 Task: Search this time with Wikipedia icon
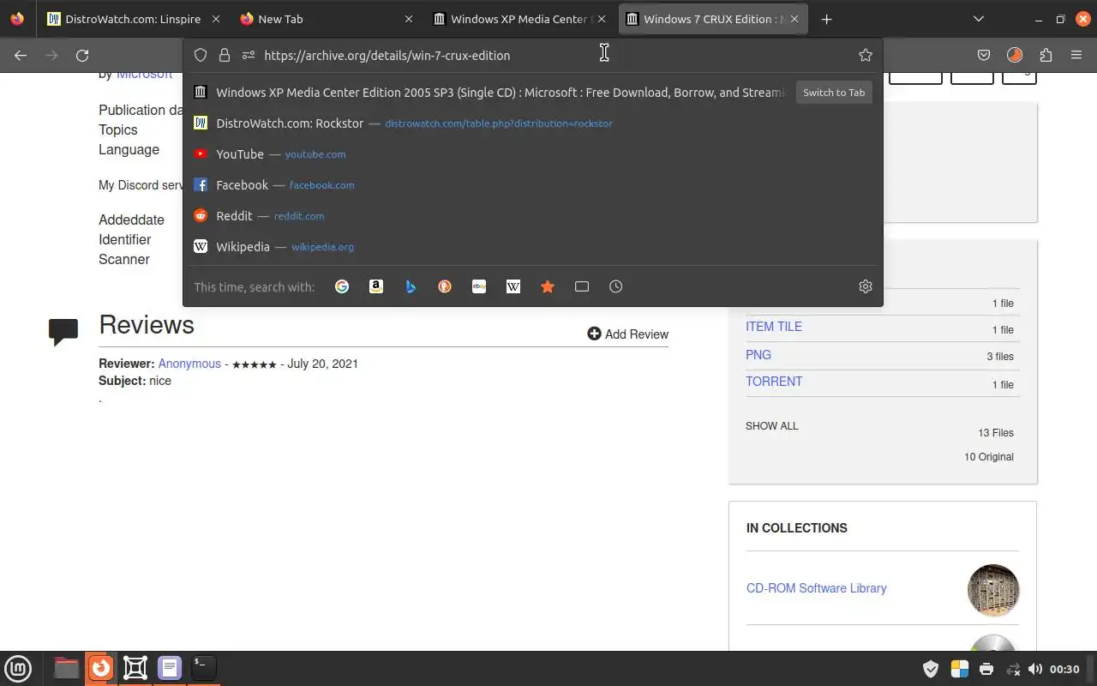coord(513,286)
